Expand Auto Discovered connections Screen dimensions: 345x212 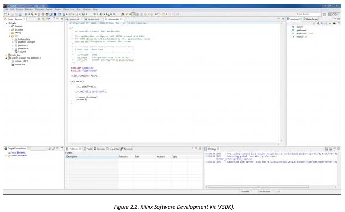coord(6,156)
